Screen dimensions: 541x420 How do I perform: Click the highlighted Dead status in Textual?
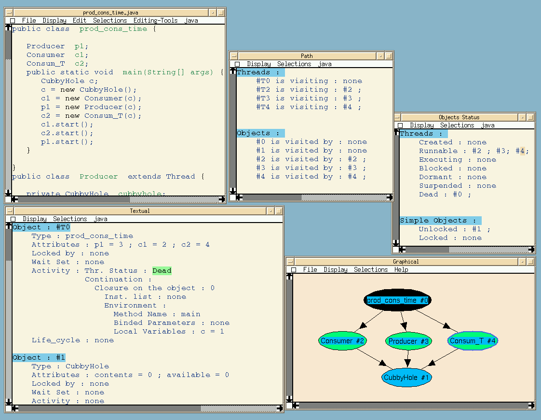pyautogui.click(x=162, y=271)
